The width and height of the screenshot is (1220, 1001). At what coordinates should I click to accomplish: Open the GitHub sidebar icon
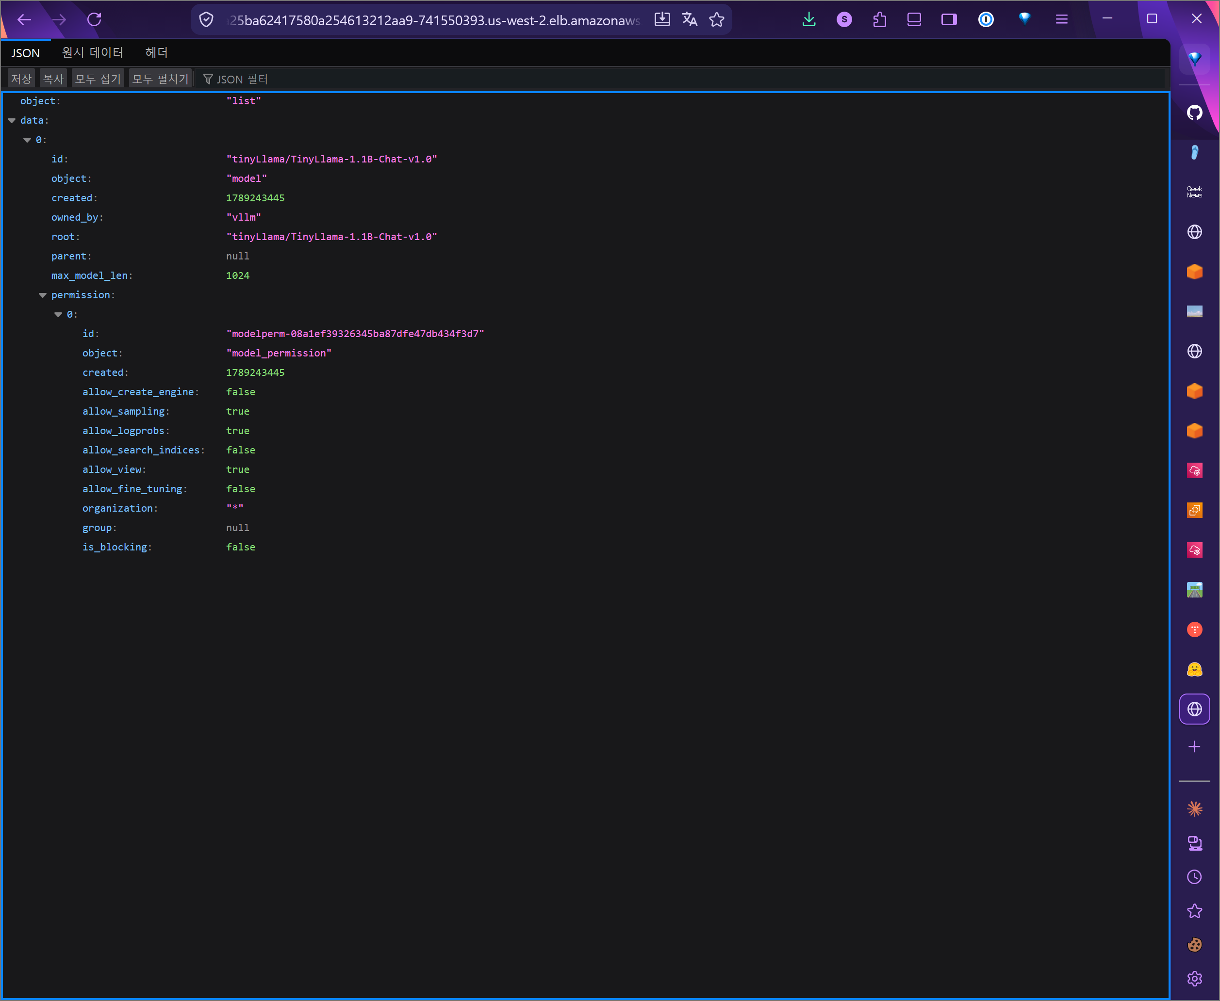point(1194,113)
